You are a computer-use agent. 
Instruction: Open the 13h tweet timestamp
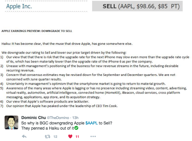[x=75, y=118]
